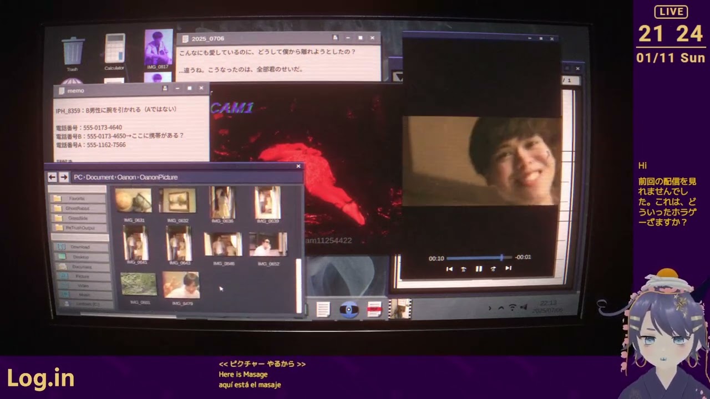Select Download in explorer sidebar

click(80, 247)
